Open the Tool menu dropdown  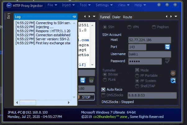pos(85,5)
